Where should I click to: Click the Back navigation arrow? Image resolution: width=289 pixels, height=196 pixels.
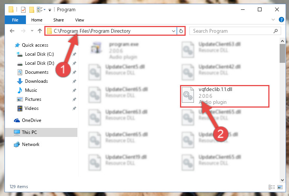click(x=12, y=31)
